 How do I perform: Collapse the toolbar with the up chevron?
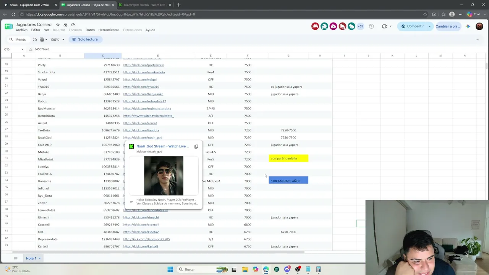coord(477,39)
